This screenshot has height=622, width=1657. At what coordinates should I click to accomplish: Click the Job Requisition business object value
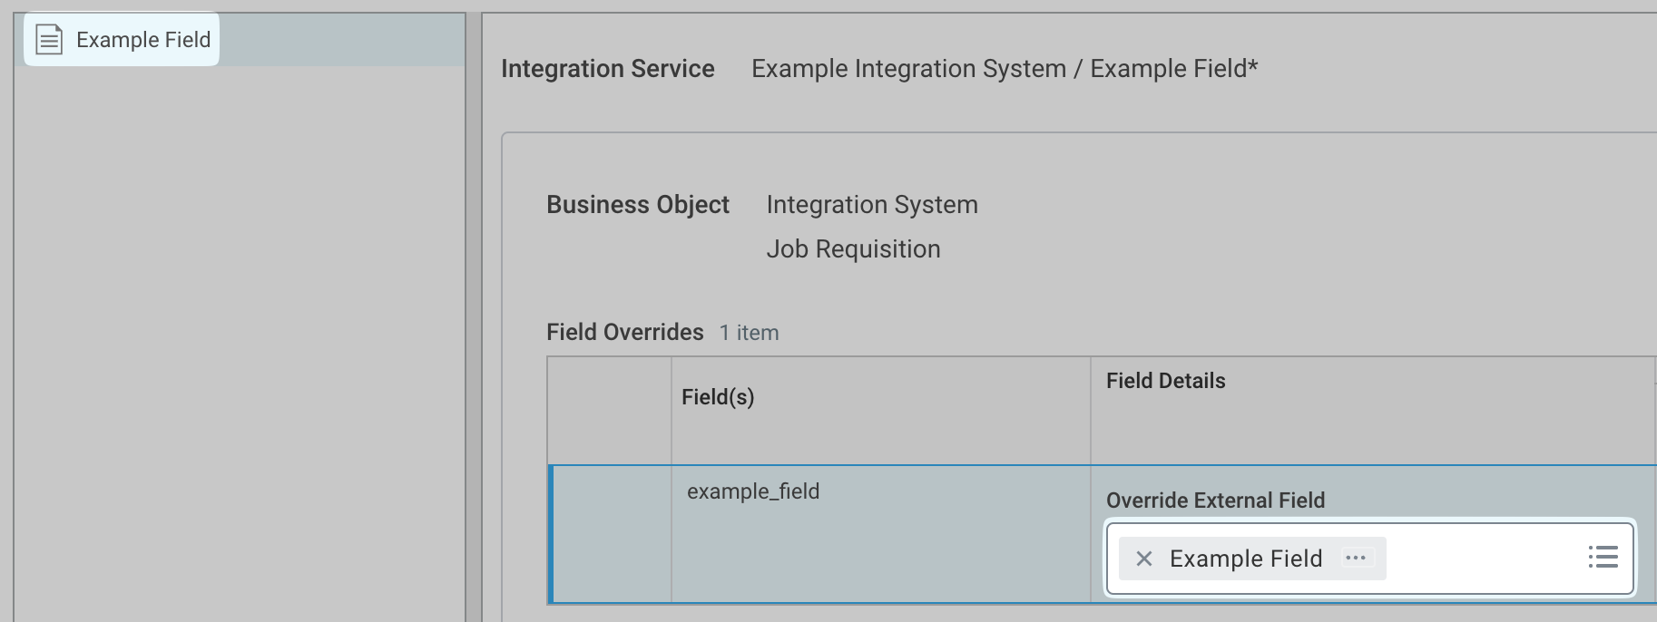coord(853,249)
